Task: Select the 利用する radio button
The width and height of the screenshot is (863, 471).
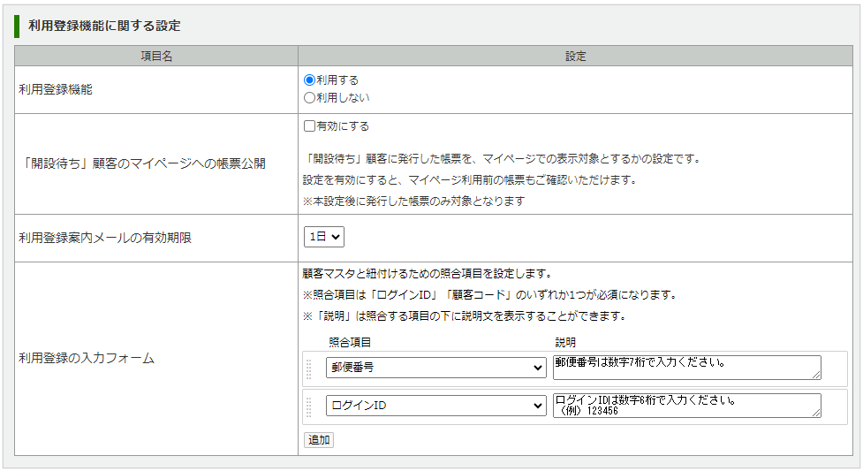Action: (x=310, y=80)
